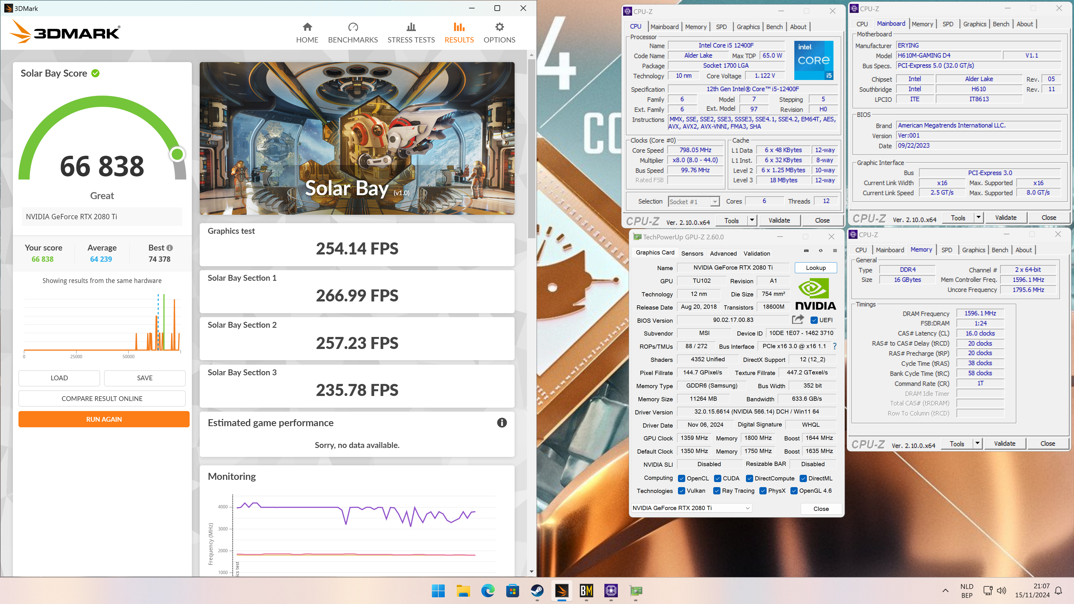This screenshot has height=604, width=1074.
Task: Click the Close button in GPU-Z
Action: point(821,509)
